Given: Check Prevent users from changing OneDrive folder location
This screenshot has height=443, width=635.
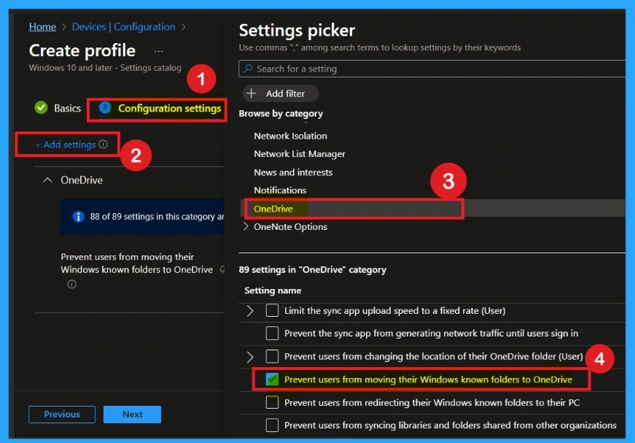Looking at the screenshot, I should (272, 356).
